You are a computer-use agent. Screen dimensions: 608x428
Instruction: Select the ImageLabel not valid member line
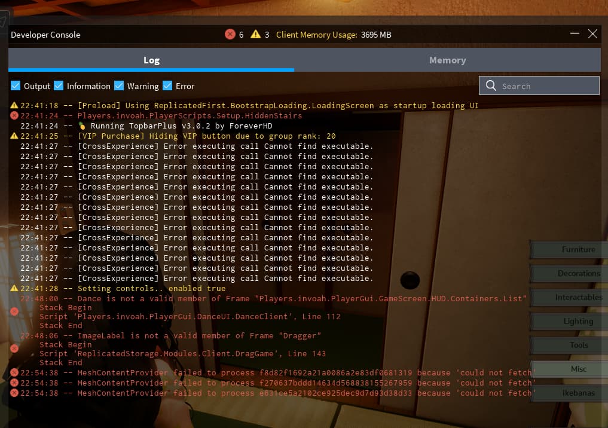(170, 336)
